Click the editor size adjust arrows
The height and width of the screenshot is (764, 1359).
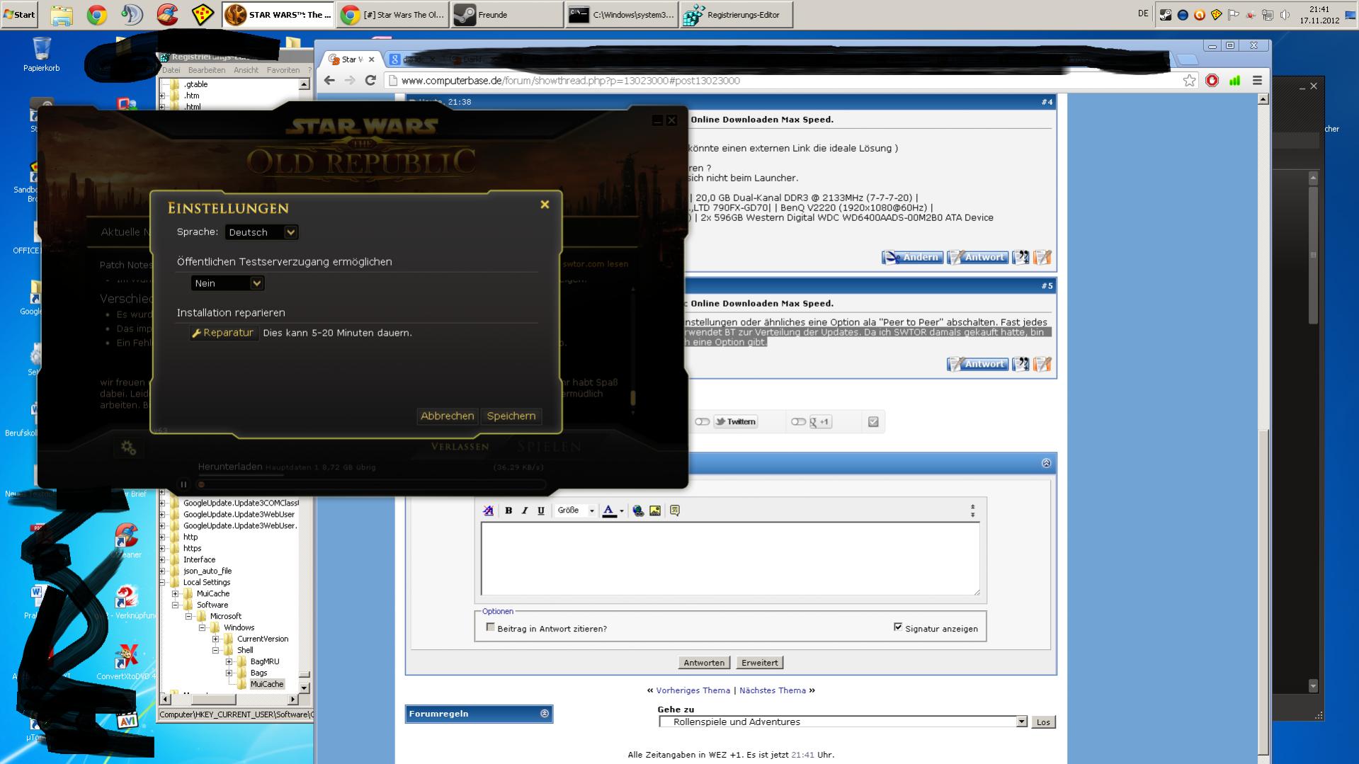point(972,511)
